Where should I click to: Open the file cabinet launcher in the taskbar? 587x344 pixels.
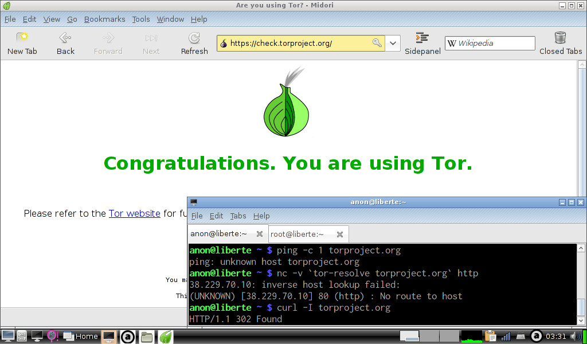(x=22, y=336)
